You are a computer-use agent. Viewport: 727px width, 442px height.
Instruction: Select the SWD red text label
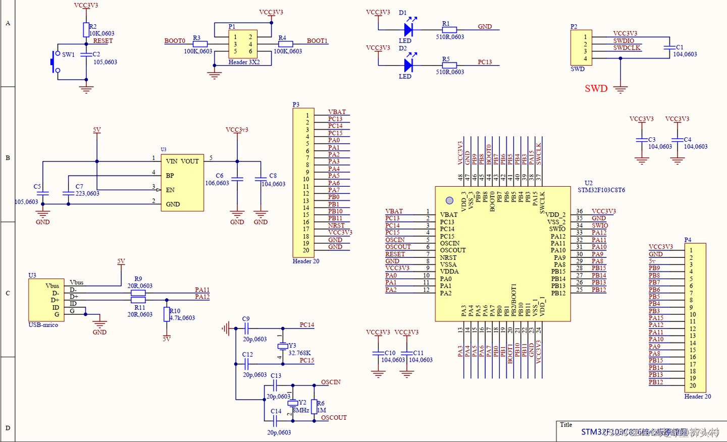click(x=596, y=88)
